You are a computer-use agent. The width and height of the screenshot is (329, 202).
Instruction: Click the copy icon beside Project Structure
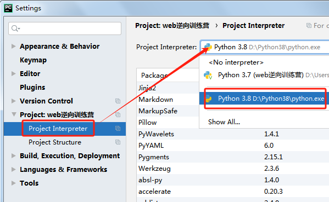click(x=118, y=142)
